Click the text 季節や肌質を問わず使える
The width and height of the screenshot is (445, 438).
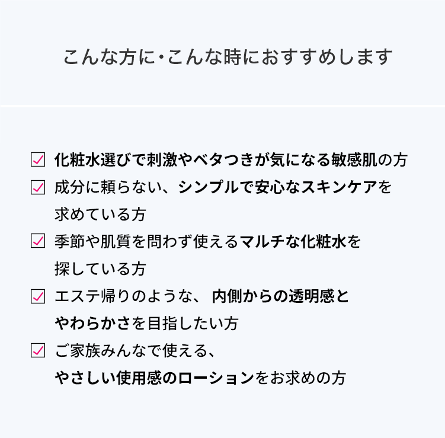coord(147,242)
